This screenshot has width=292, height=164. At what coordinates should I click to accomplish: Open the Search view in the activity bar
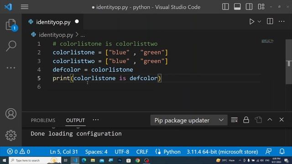[11, 46]
